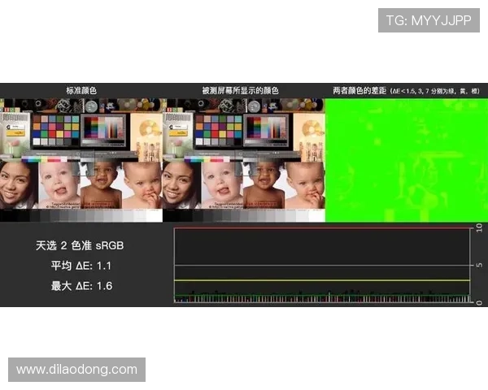Click the green color difference map

pos(407,160)
